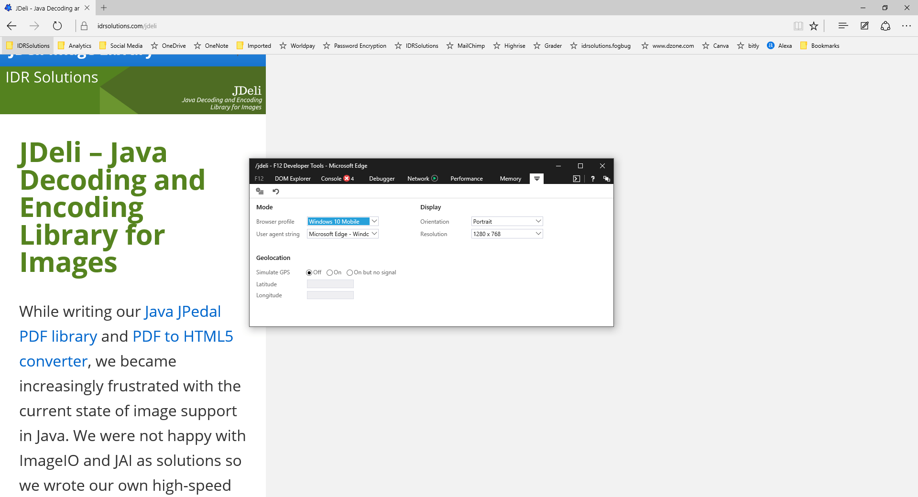918x497 pixels.
Task: Add page to favorites with star icon
Action: pyautogui.click(x=814, y=26)
